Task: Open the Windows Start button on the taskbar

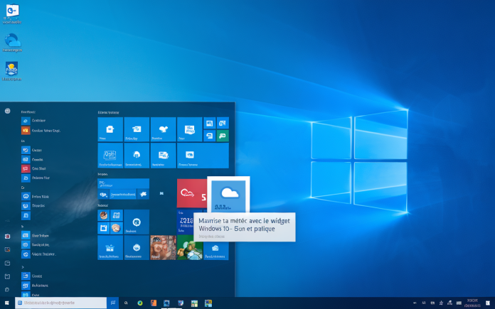Action: (x=7, y=303)
